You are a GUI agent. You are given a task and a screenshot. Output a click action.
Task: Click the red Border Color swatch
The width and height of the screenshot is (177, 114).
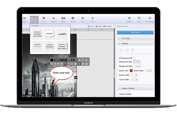(x=131, y=71)
